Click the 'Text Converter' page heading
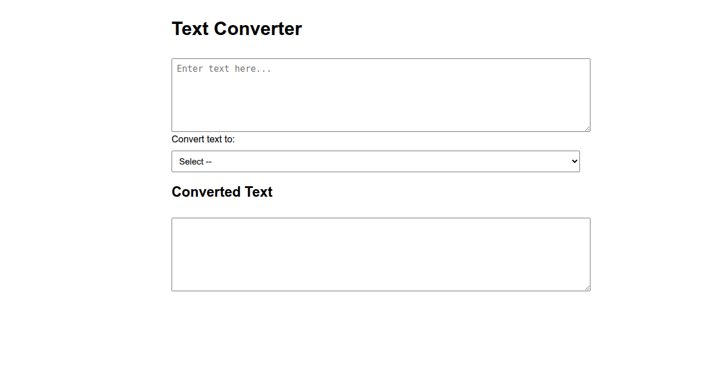The height and width of the screenshot is (380, 720). [236, 28]
